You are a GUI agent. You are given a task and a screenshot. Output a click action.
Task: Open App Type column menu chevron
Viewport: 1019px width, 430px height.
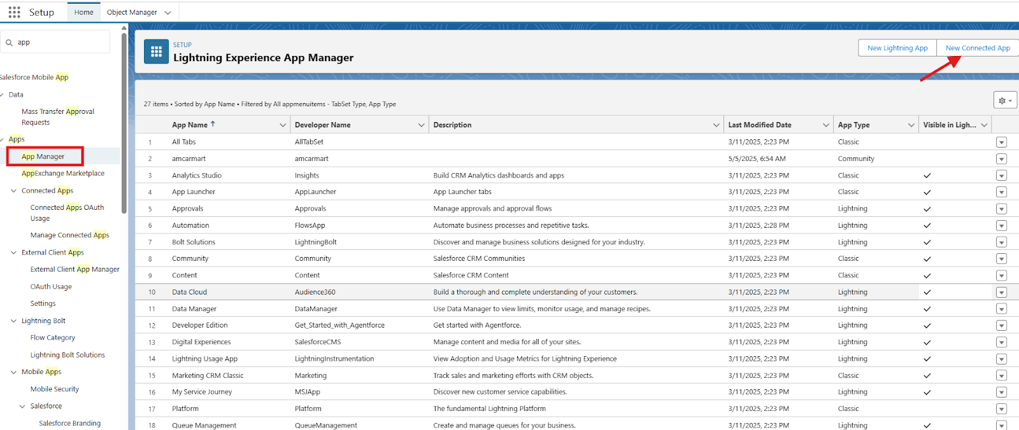pyautogui.click(x=911, y=125)
